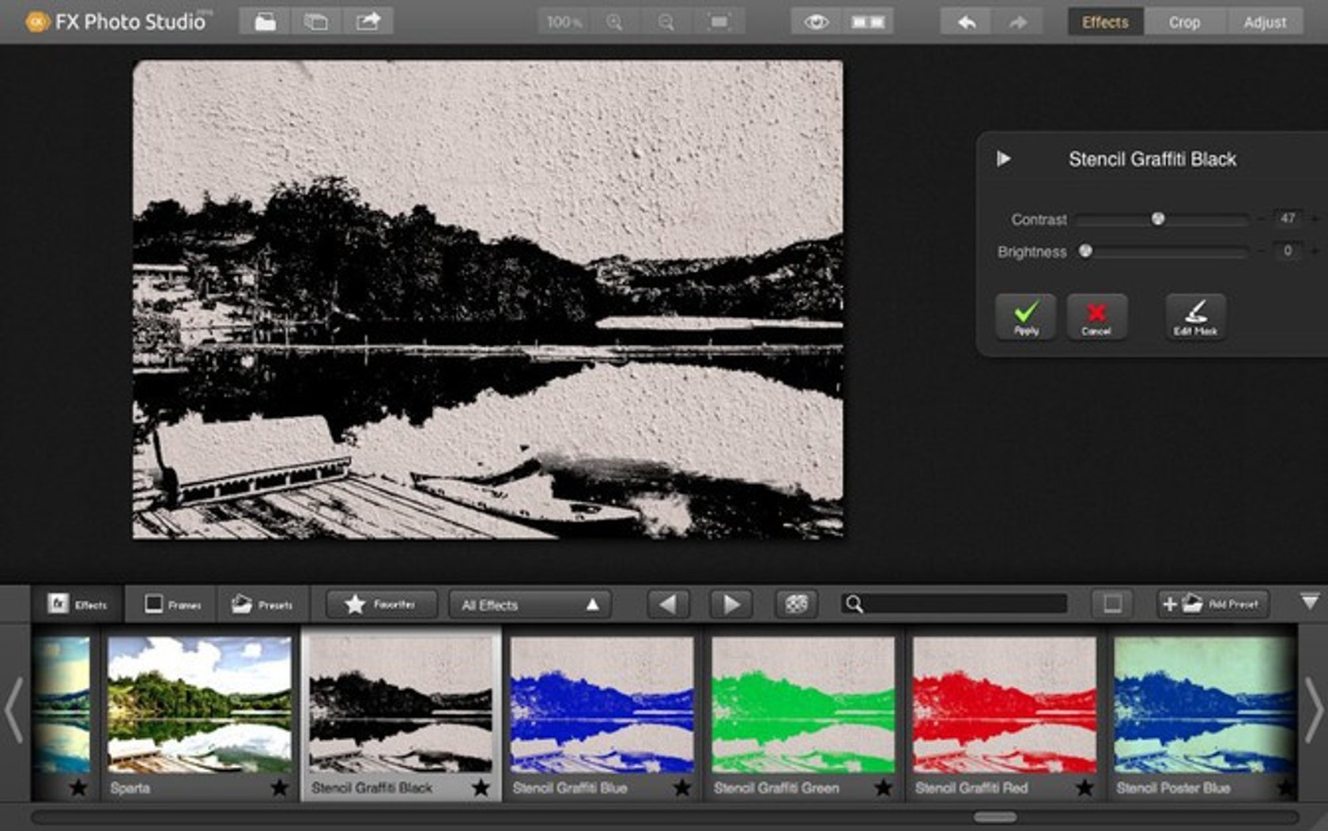Click the random effect dice icon
Image resolution: width=1328 pixels, height=831 pixels.
tap(796, 604)
